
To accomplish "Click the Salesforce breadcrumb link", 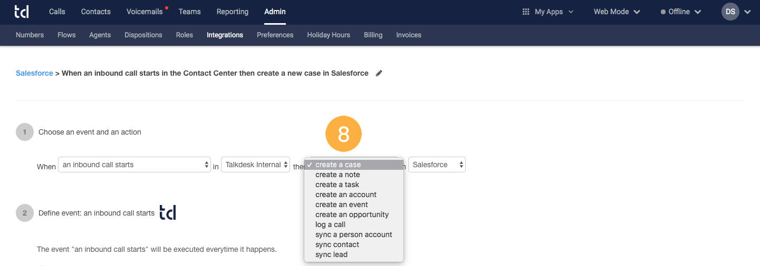I will [x=34, y=73].
